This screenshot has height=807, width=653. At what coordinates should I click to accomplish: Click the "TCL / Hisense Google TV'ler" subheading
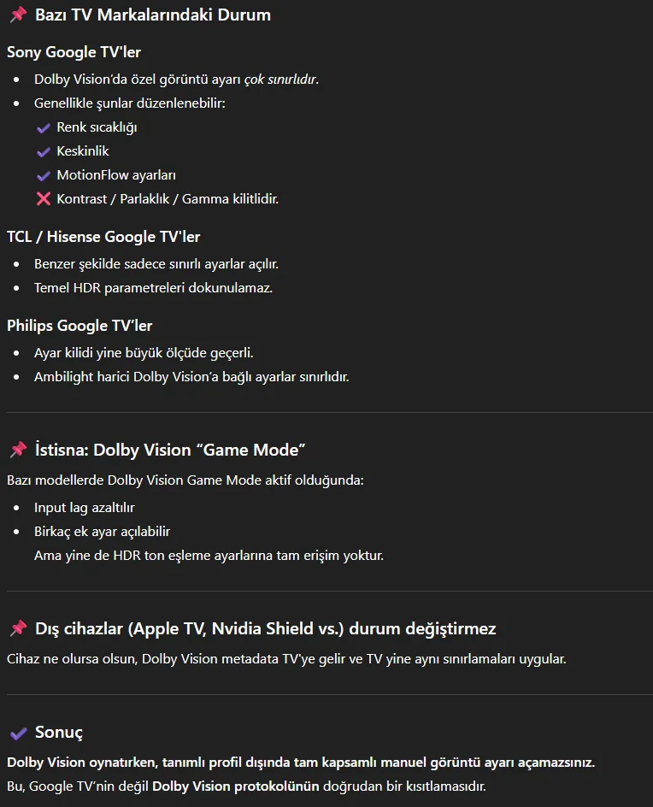coord(103,236)
